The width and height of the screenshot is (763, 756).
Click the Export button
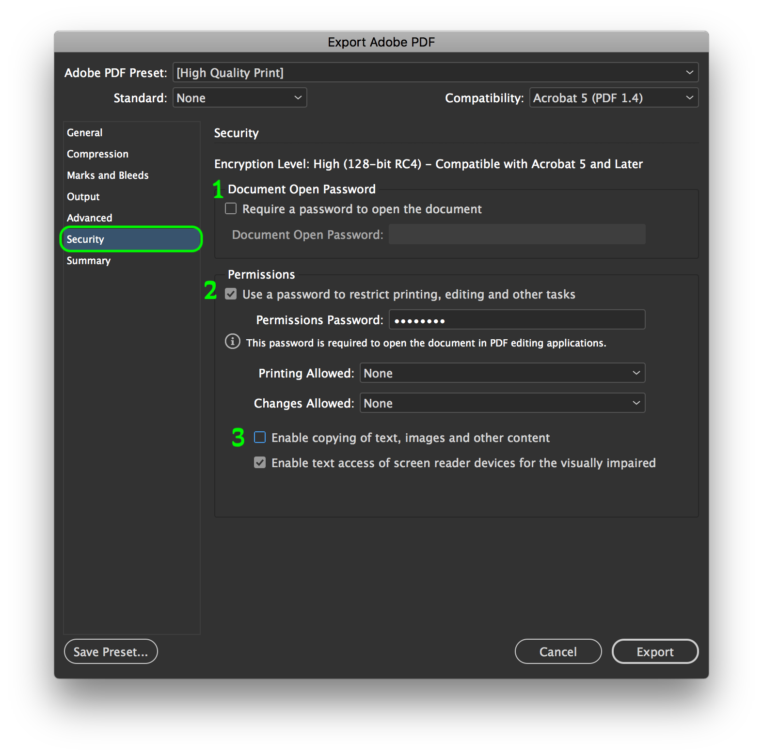[655, 652]
